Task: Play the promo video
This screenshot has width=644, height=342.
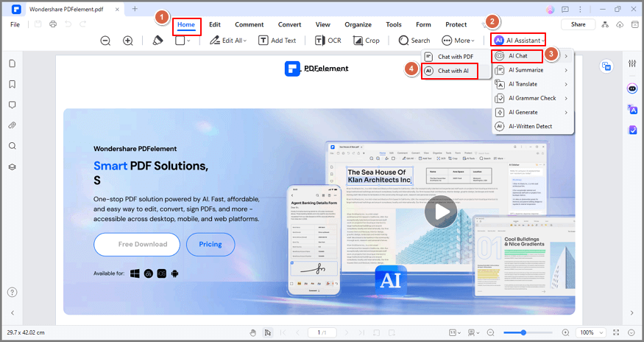Action: pyautogui.click(x=441, y=212)
